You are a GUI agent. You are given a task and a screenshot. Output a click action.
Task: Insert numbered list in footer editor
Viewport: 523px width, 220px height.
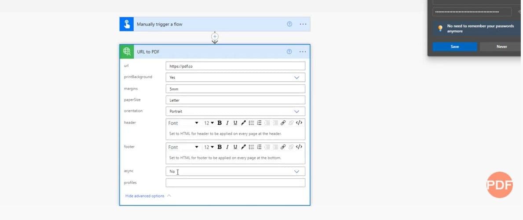pyautogui.click(x=259, y=147)
